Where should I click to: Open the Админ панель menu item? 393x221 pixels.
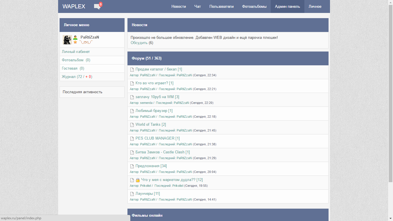(x=287, y=7)
